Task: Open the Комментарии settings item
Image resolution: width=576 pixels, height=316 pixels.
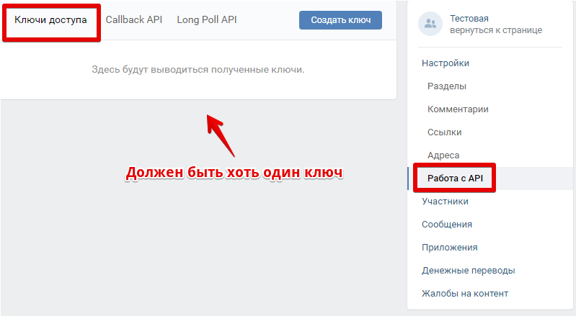Action: pyautogui.click(x=458, y=109)
